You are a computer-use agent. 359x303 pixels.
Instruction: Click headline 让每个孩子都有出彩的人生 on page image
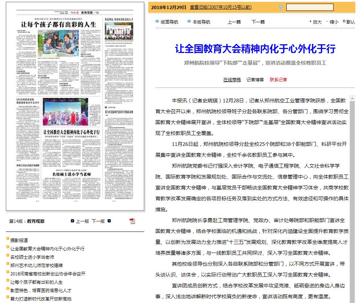click(x=59, y=25)
